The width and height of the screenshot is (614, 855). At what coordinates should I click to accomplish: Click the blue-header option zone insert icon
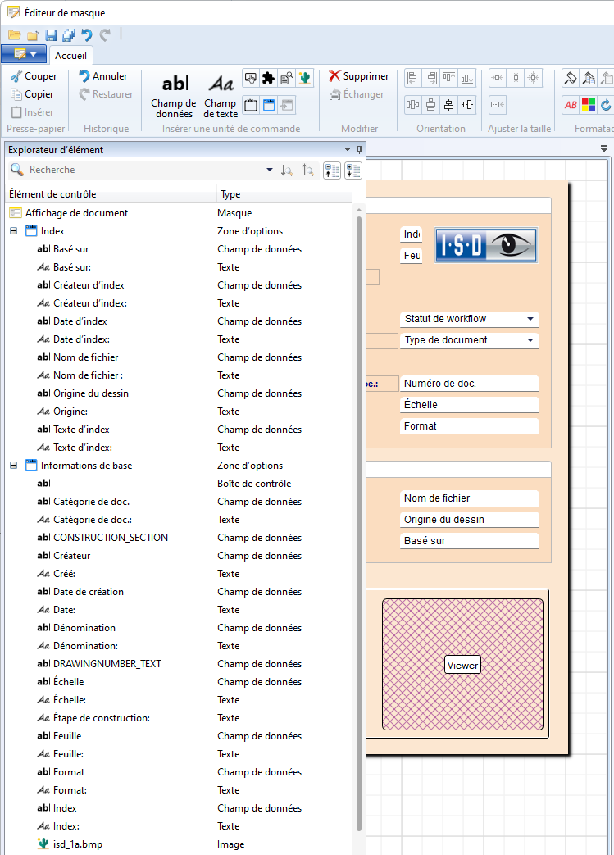pos(269,105)
